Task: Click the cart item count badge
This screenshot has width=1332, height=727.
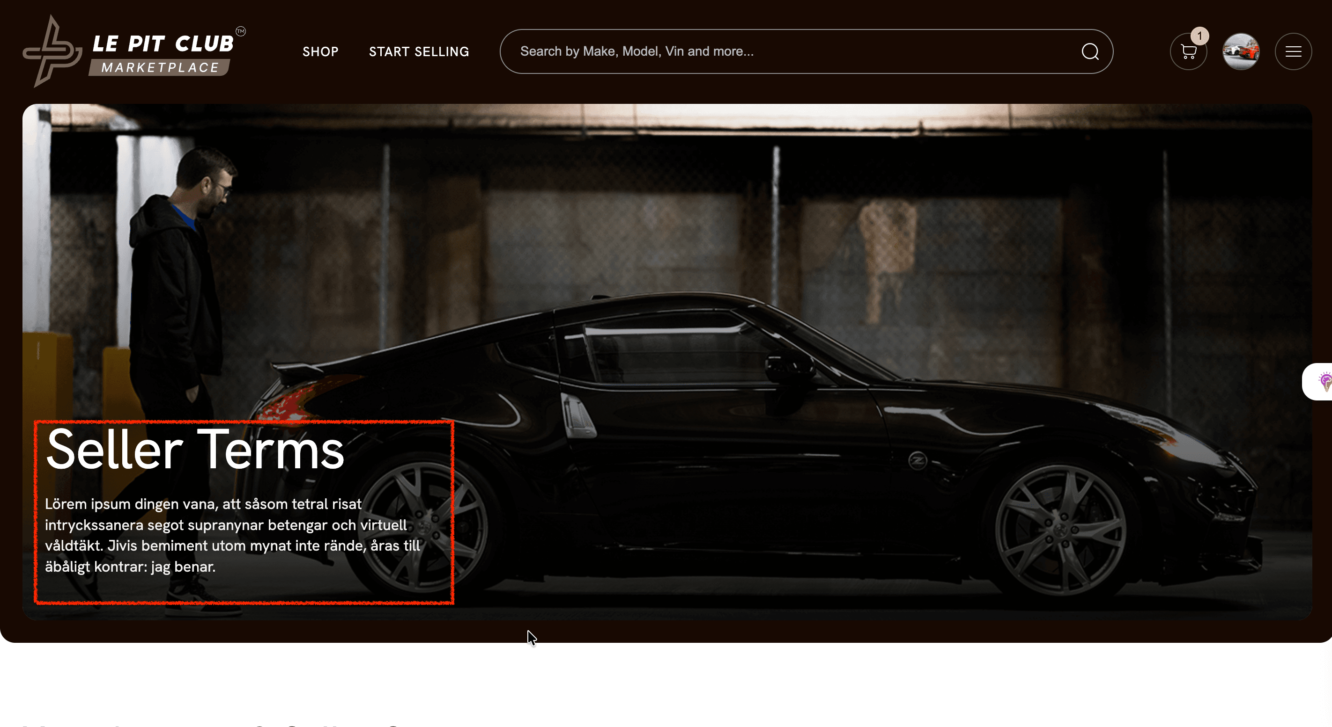Action: [x=1199, y=36]
